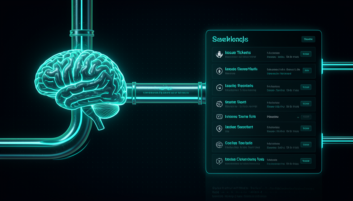The image size is (353, 201).
Task: Click the location pin icon in the list
Action: click(x=219, y=128)
